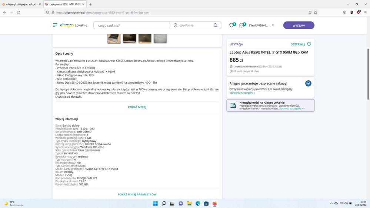Screen dimensions: 370x208
Task: Open the Firefox application menu
Action: 365,13
